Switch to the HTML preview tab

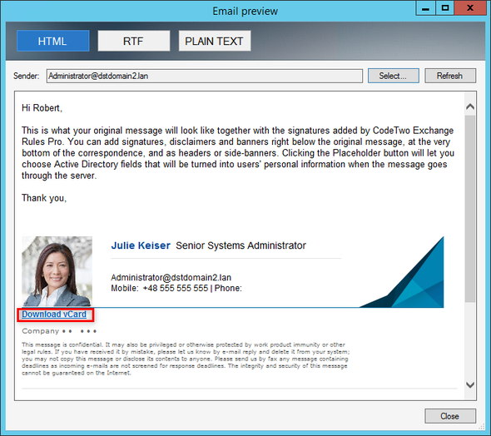pos(53,41)
